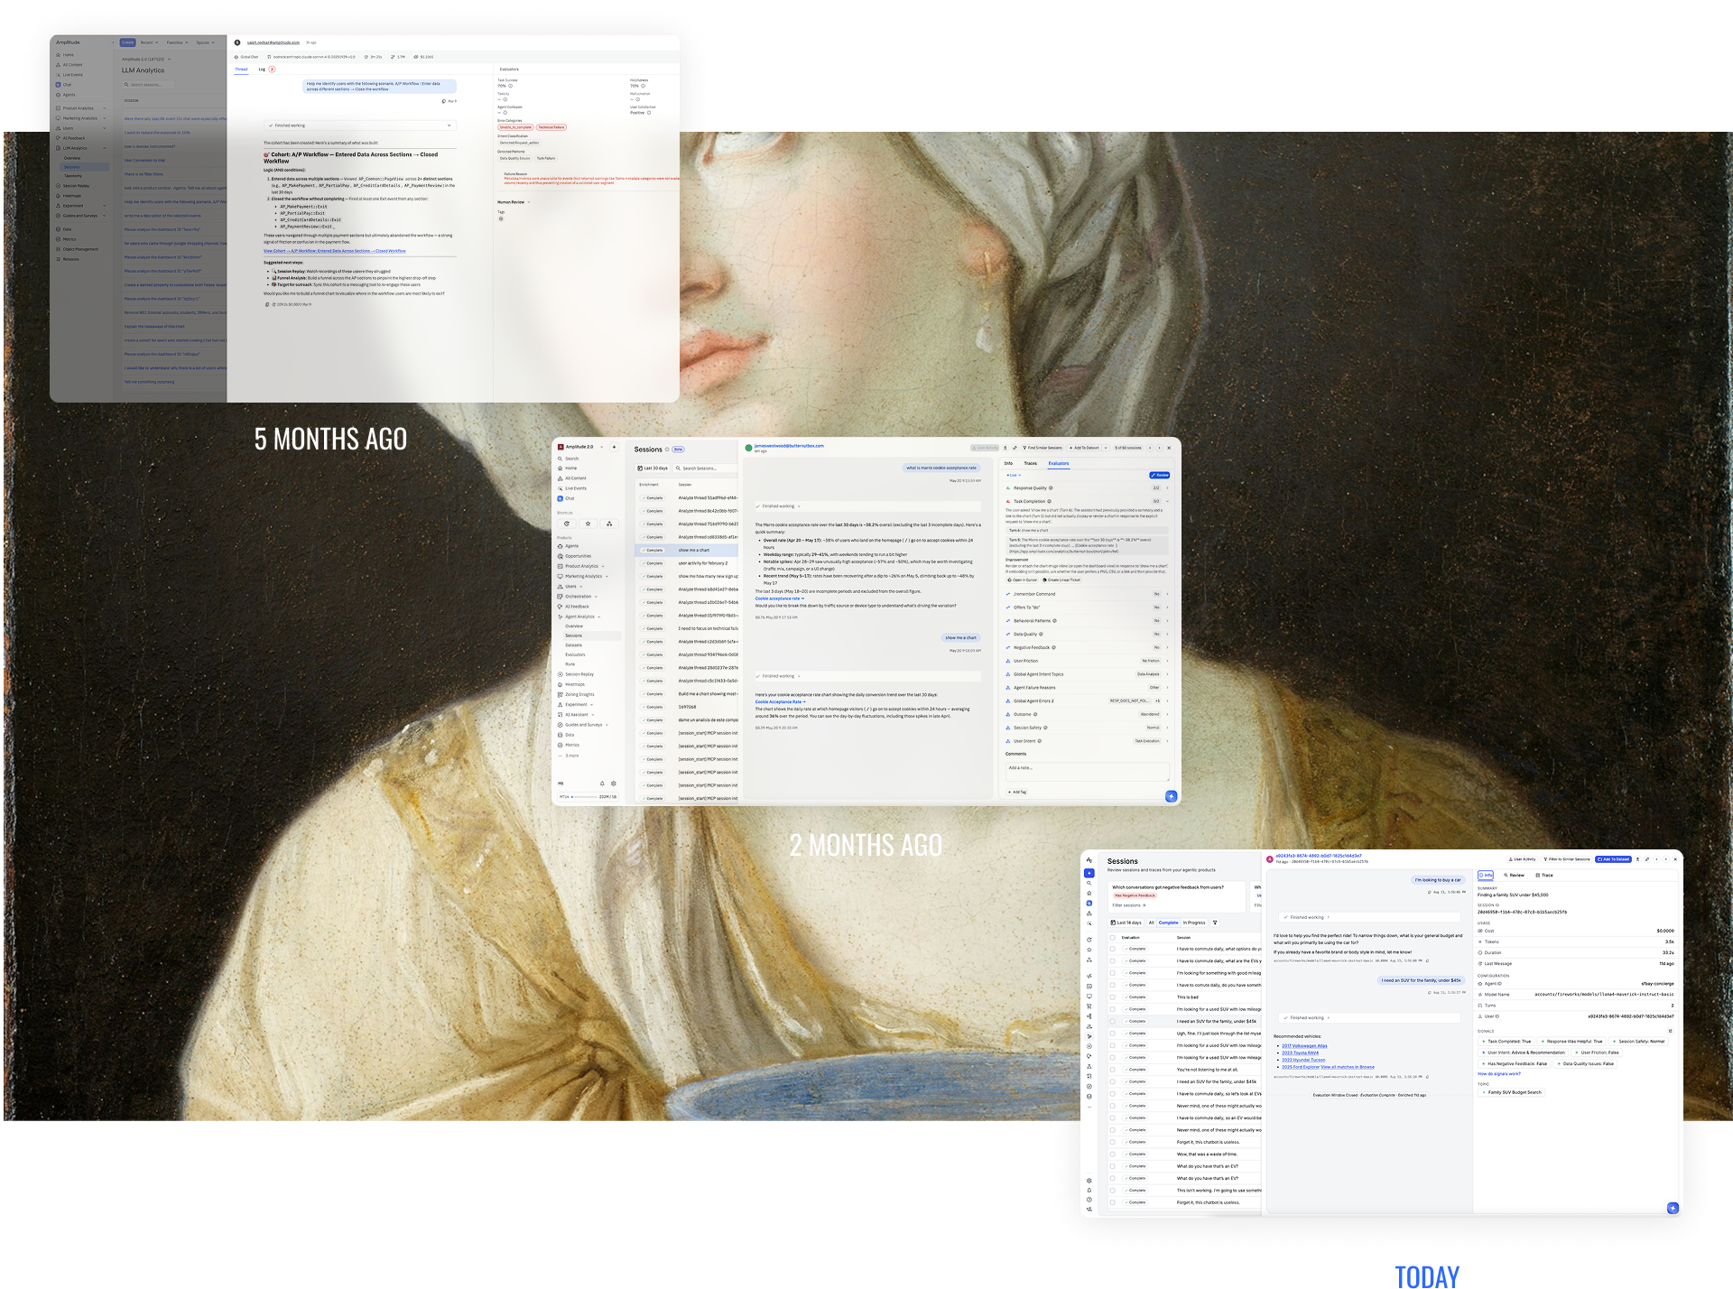This screenshot has width=1733, height=1289.
Task: Click the settings gear in the Today sidebar
Action: pyautogui.click(x=1089, y=1181)
